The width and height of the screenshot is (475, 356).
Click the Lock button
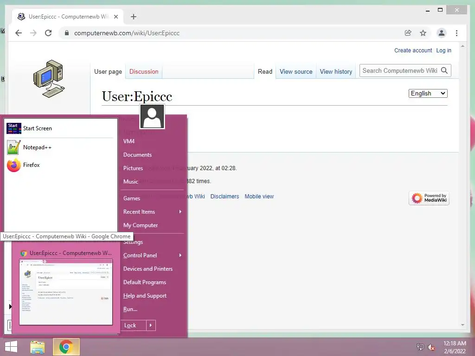134,325
